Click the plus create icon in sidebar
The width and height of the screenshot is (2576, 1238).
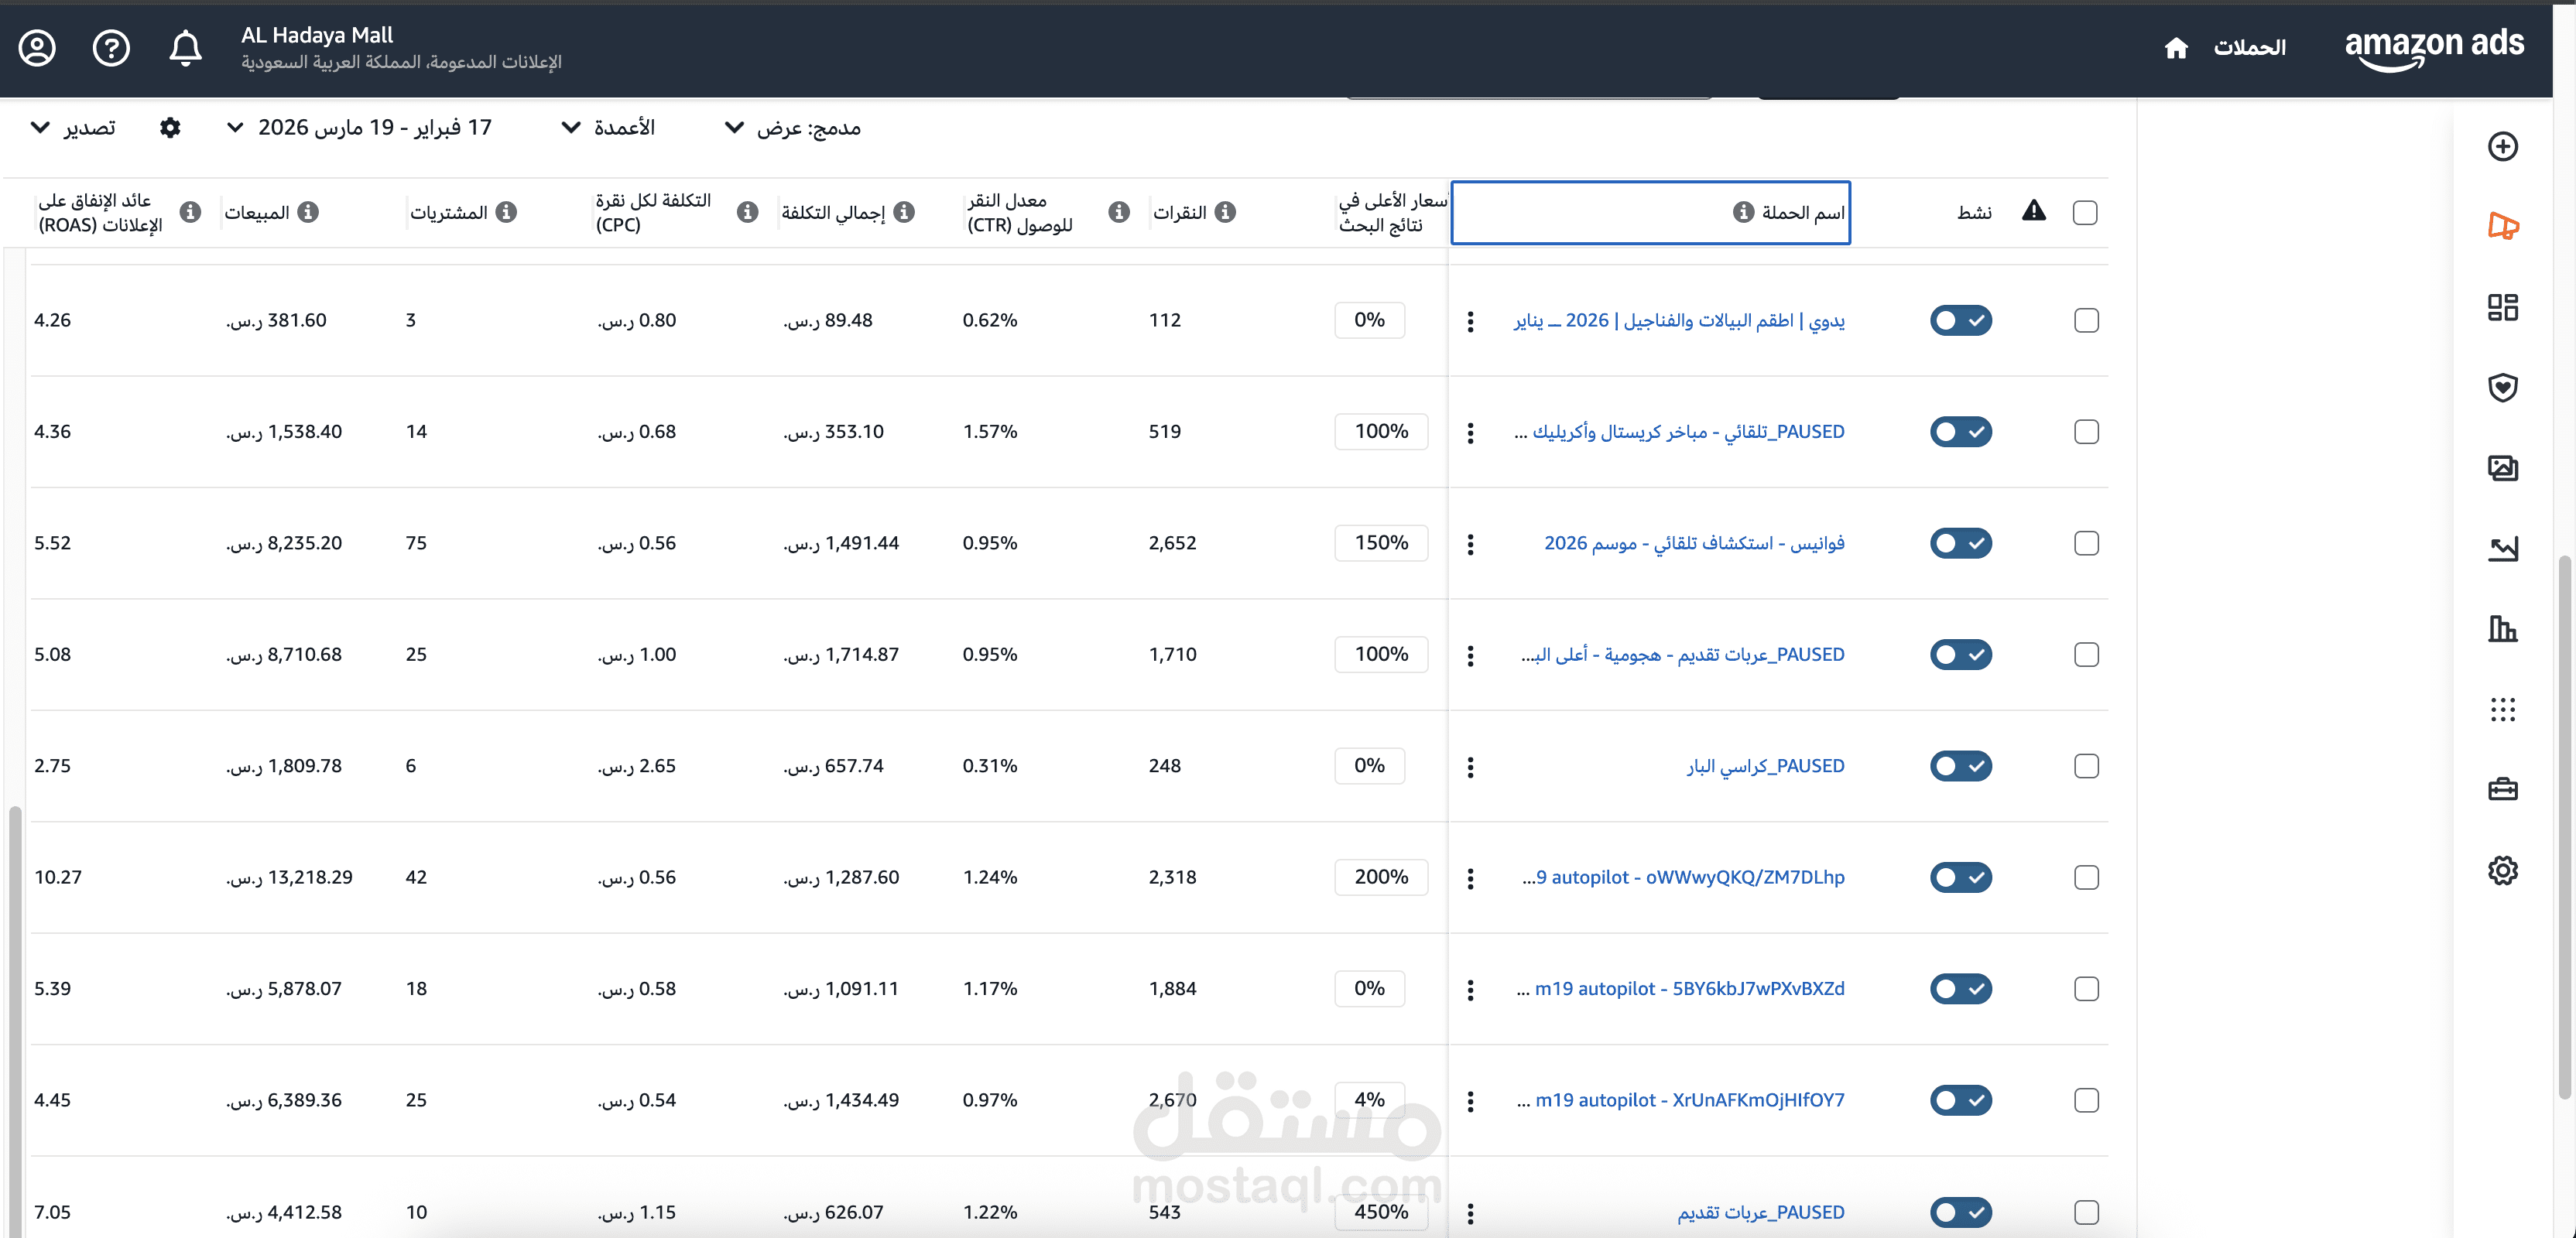point(2502,146)
